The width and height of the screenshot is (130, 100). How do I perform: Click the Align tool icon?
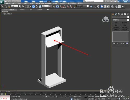pyautogui.click(x=94, y=7)
